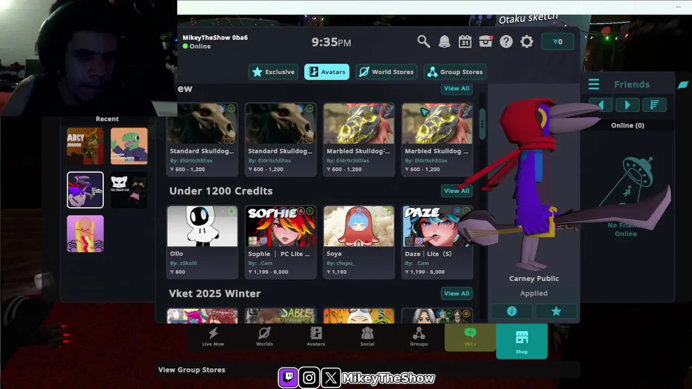Select the Avatars store tab
The width and height of the screenshot is (692, 389).
(x=327, y=72)
